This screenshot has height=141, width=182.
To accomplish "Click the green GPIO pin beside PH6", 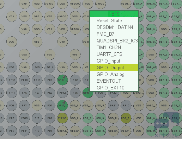I will tap(62, 80).
